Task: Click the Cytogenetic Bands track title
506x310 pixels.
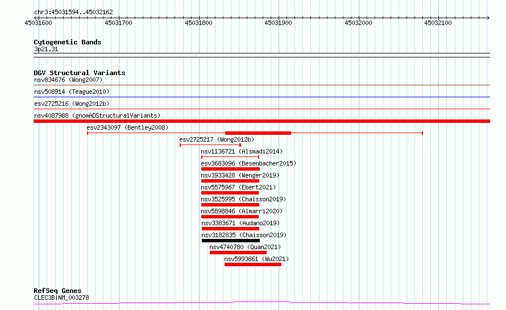Action: point(67,42)
